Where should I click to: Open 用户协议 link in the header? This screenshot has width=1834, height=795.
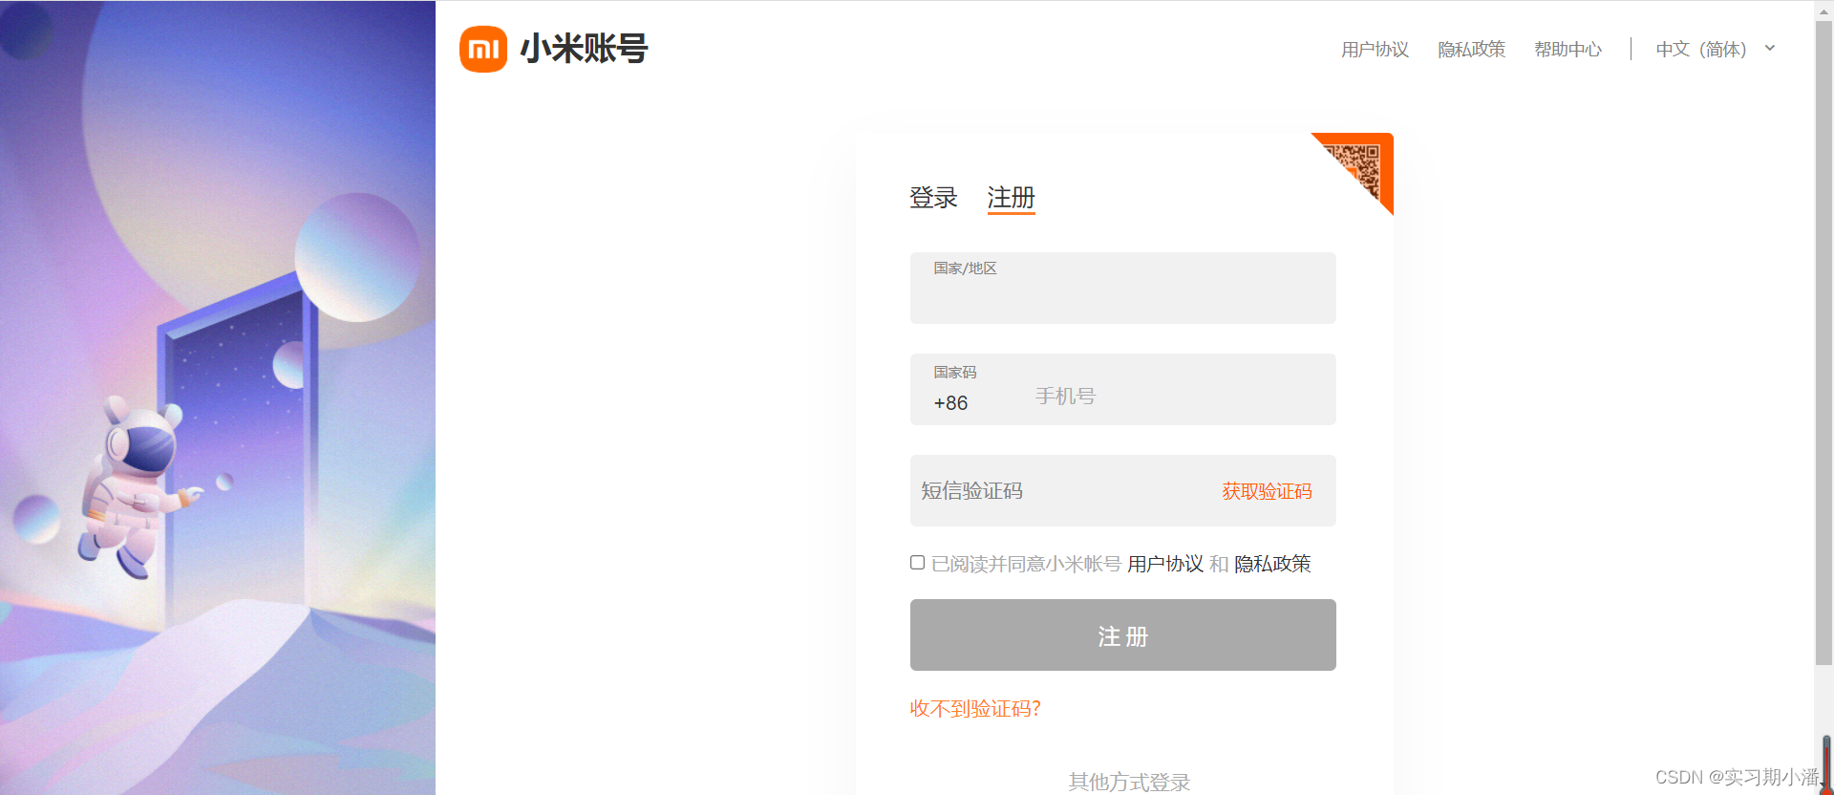pyautogui.click(x=1375, y=49)
